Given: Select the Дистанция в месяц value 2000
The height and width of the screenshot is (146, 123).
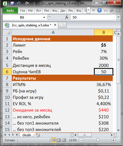Looking at the screenshot, I should point(104,65).
